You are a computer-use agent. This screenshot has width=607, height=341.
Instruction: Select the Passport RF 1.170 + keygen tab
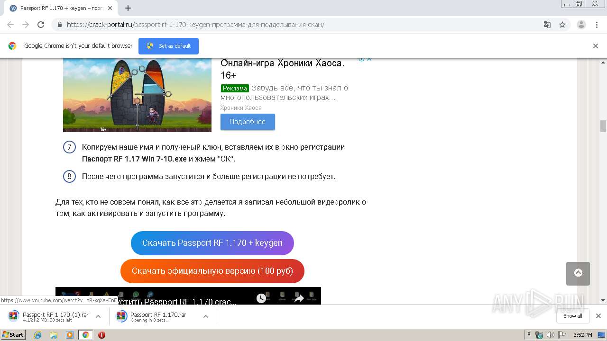tap(60, 8)
